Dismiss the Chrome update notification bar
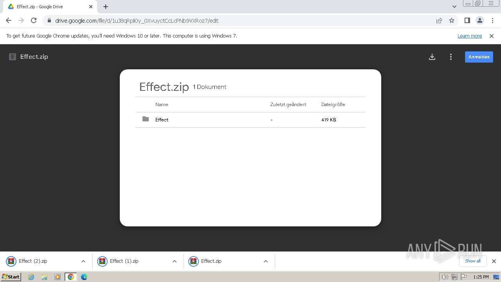 pos(492,36)
